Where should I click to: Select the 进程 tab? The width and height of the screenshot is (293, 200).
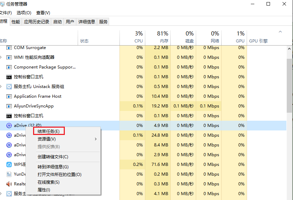(x=4, y=21)
